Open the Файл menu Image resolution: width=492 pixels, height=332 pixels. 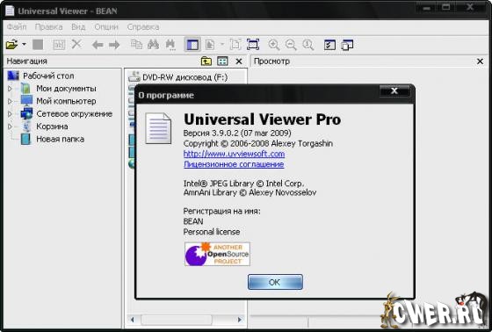pyautogui.click(x=17, y=27)
